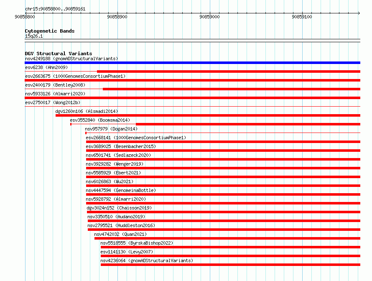Select nsv5518555 (ByrskaBishop2022) label
372x281 pixels.
coord(137,243)
